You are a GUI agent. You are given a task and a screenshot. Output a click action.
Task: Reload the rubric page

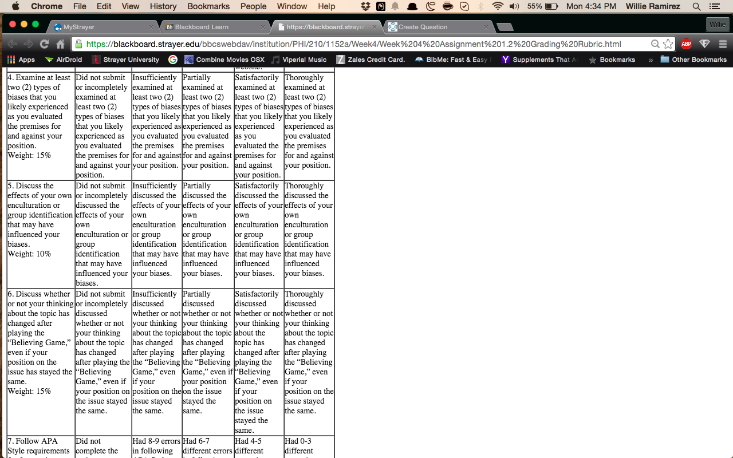(x=44, y=44)
